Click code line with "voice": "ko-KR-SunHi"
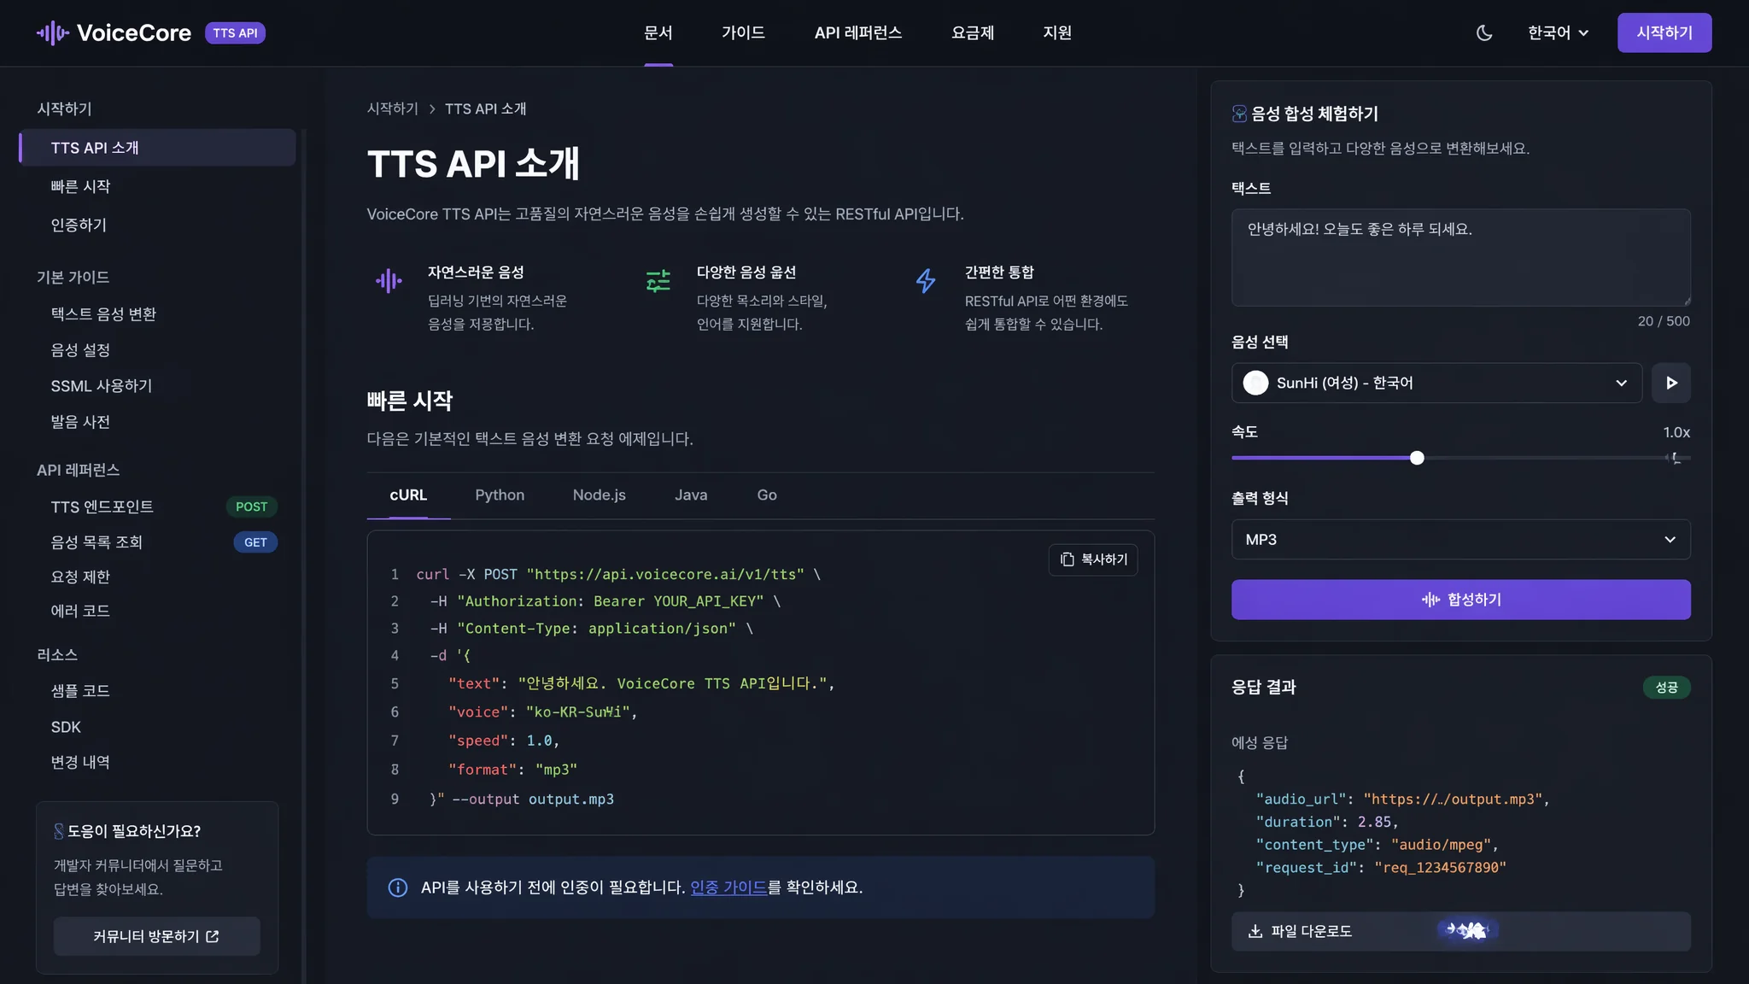The height and width of the screenshot is (984, 1749). (x=542, y=712)
